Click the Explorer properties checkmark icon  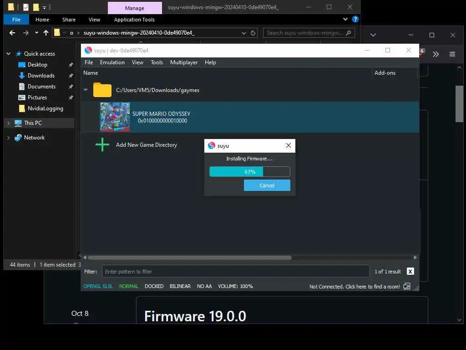pos(26,7)
